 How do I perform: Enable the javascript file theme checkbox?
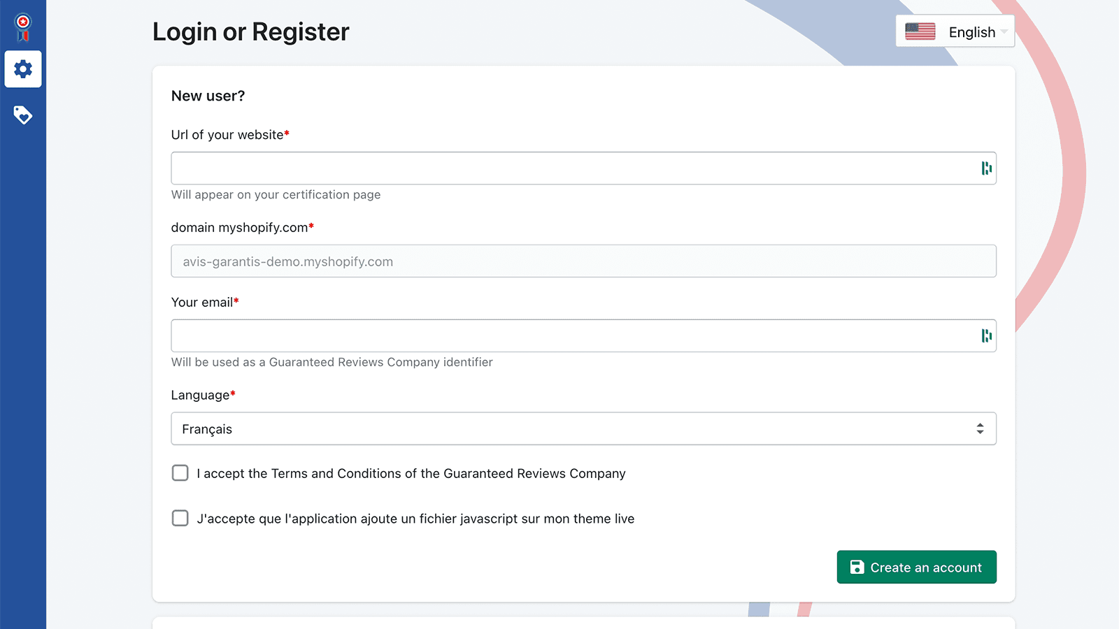(180, 519)
